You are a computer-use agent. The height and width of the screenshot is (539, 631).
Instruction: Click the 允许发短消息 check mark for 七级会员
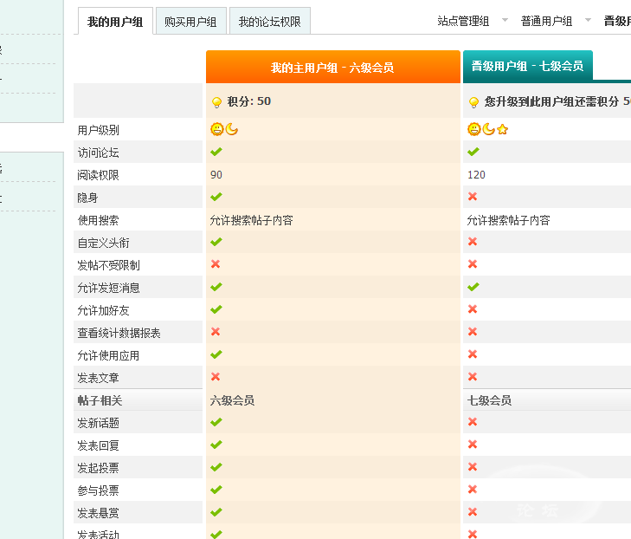tap(473, 287)
